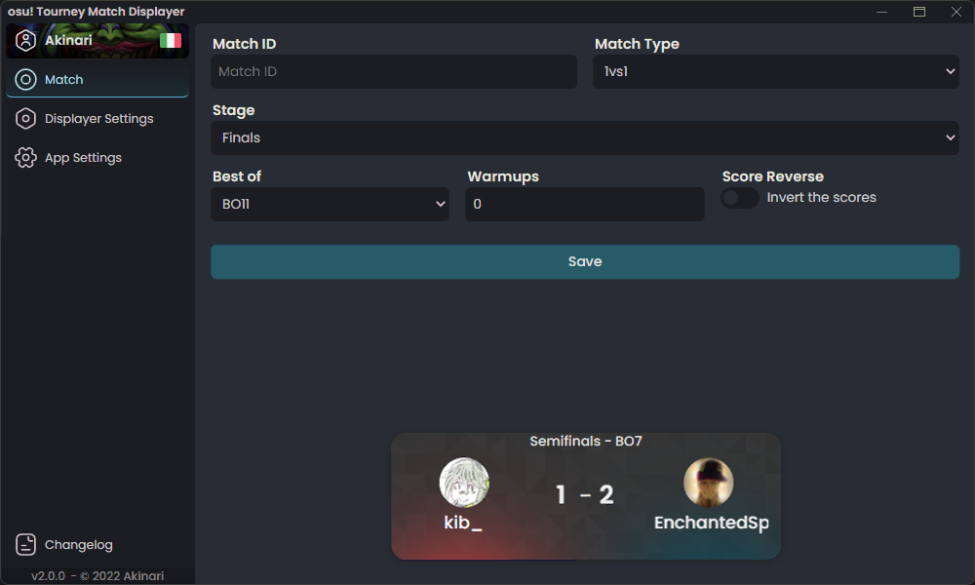
Task: Open the Changelog link
Action: (78, 545)
